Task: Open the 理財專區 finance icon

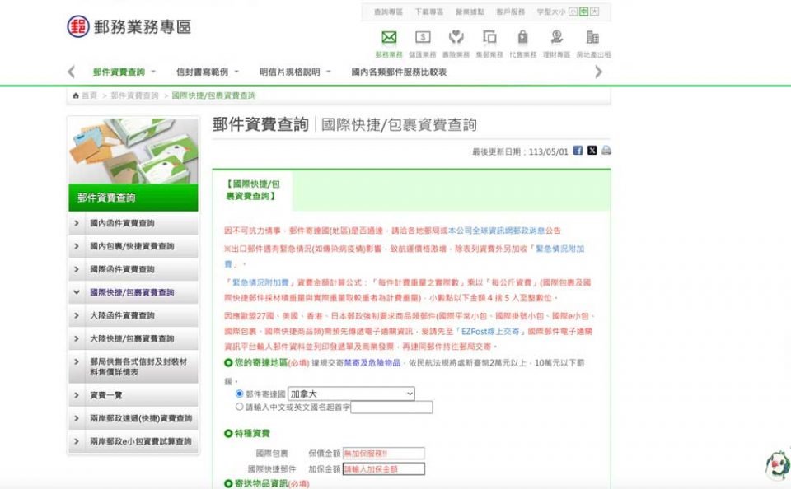Action: click(558, 39)
